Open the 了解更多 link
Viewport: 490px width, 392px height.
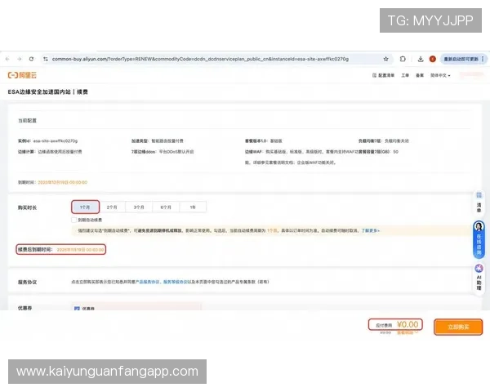pyautogui.click(x=370, y=230)
